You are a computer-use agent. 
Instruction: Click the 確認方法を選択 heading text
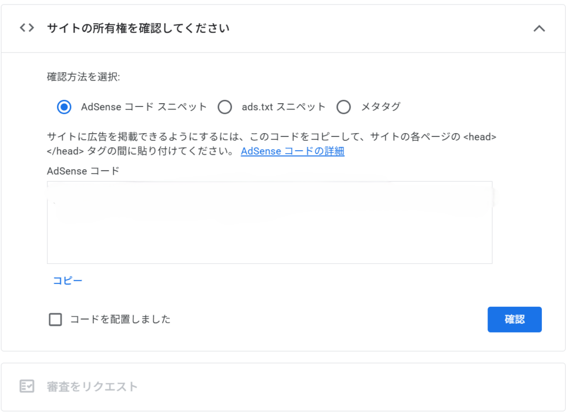point(83,77)
